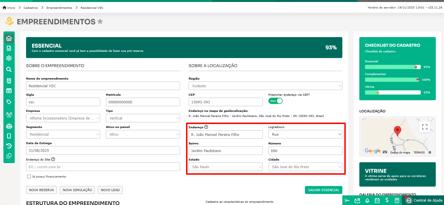444x205 pixels.
Task: Open the settings gear in the sidebar
Action: tap(9, 58)
